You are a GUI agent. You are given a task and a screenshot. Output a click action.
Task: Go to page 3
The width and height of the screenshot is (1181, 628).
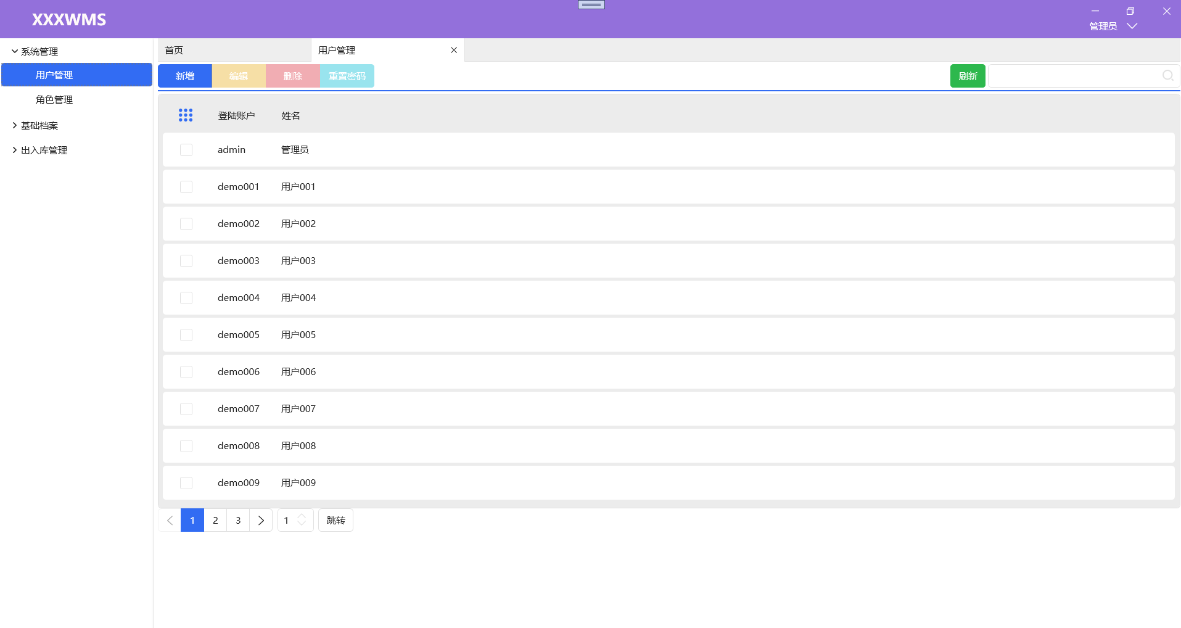tap(238, 520)
